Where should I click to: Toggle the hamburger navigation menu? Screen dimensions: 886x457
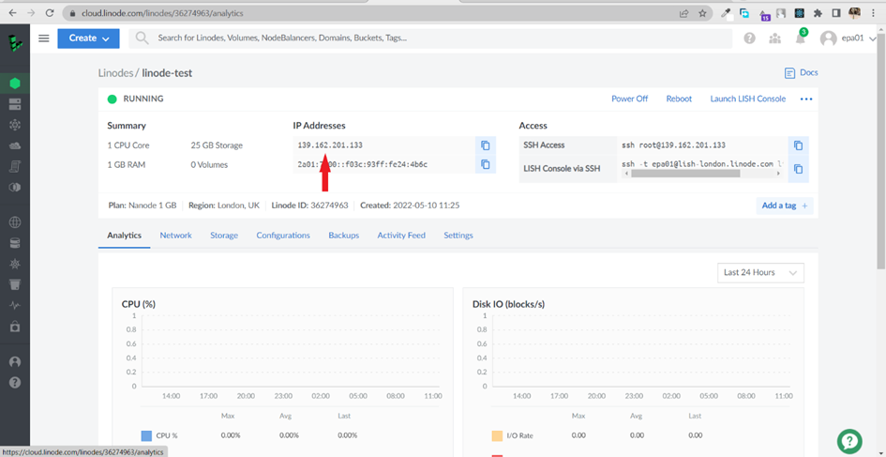pyautogui.click(x=43, y=38)
